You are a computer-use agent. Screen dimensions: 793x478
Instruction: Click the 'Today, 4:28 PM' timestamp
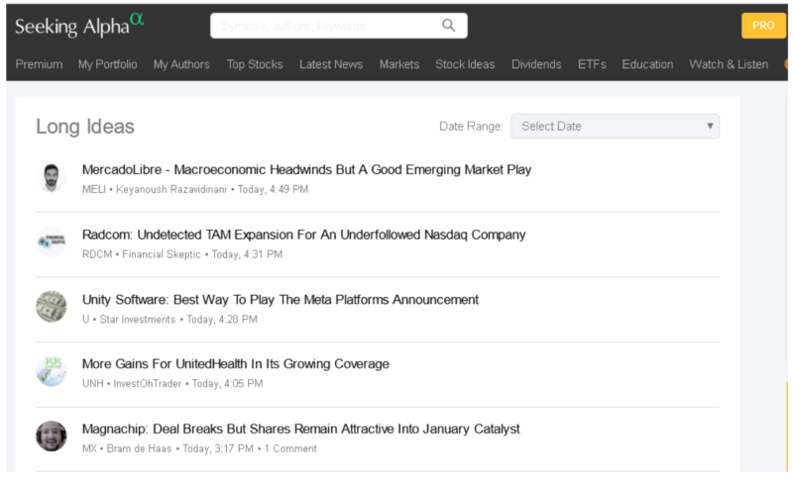222,320
